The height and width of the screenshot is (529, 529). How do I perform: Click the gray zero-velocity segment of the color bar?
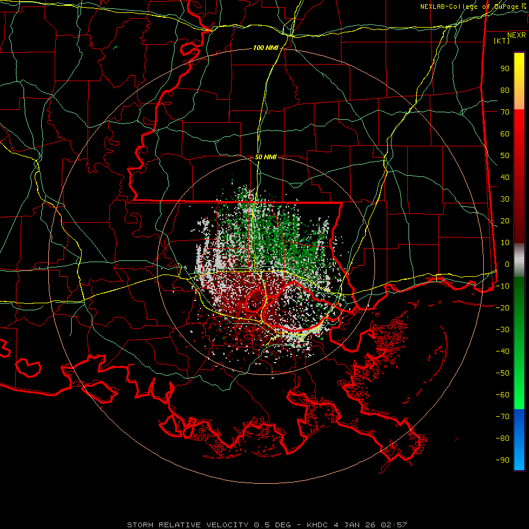tap(519, 260)
